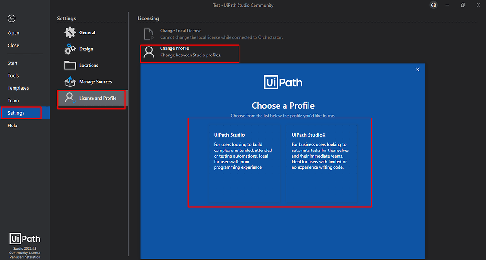Select General settings category
The width and height of the screenshot is (486, 260).
click(93, 32)
